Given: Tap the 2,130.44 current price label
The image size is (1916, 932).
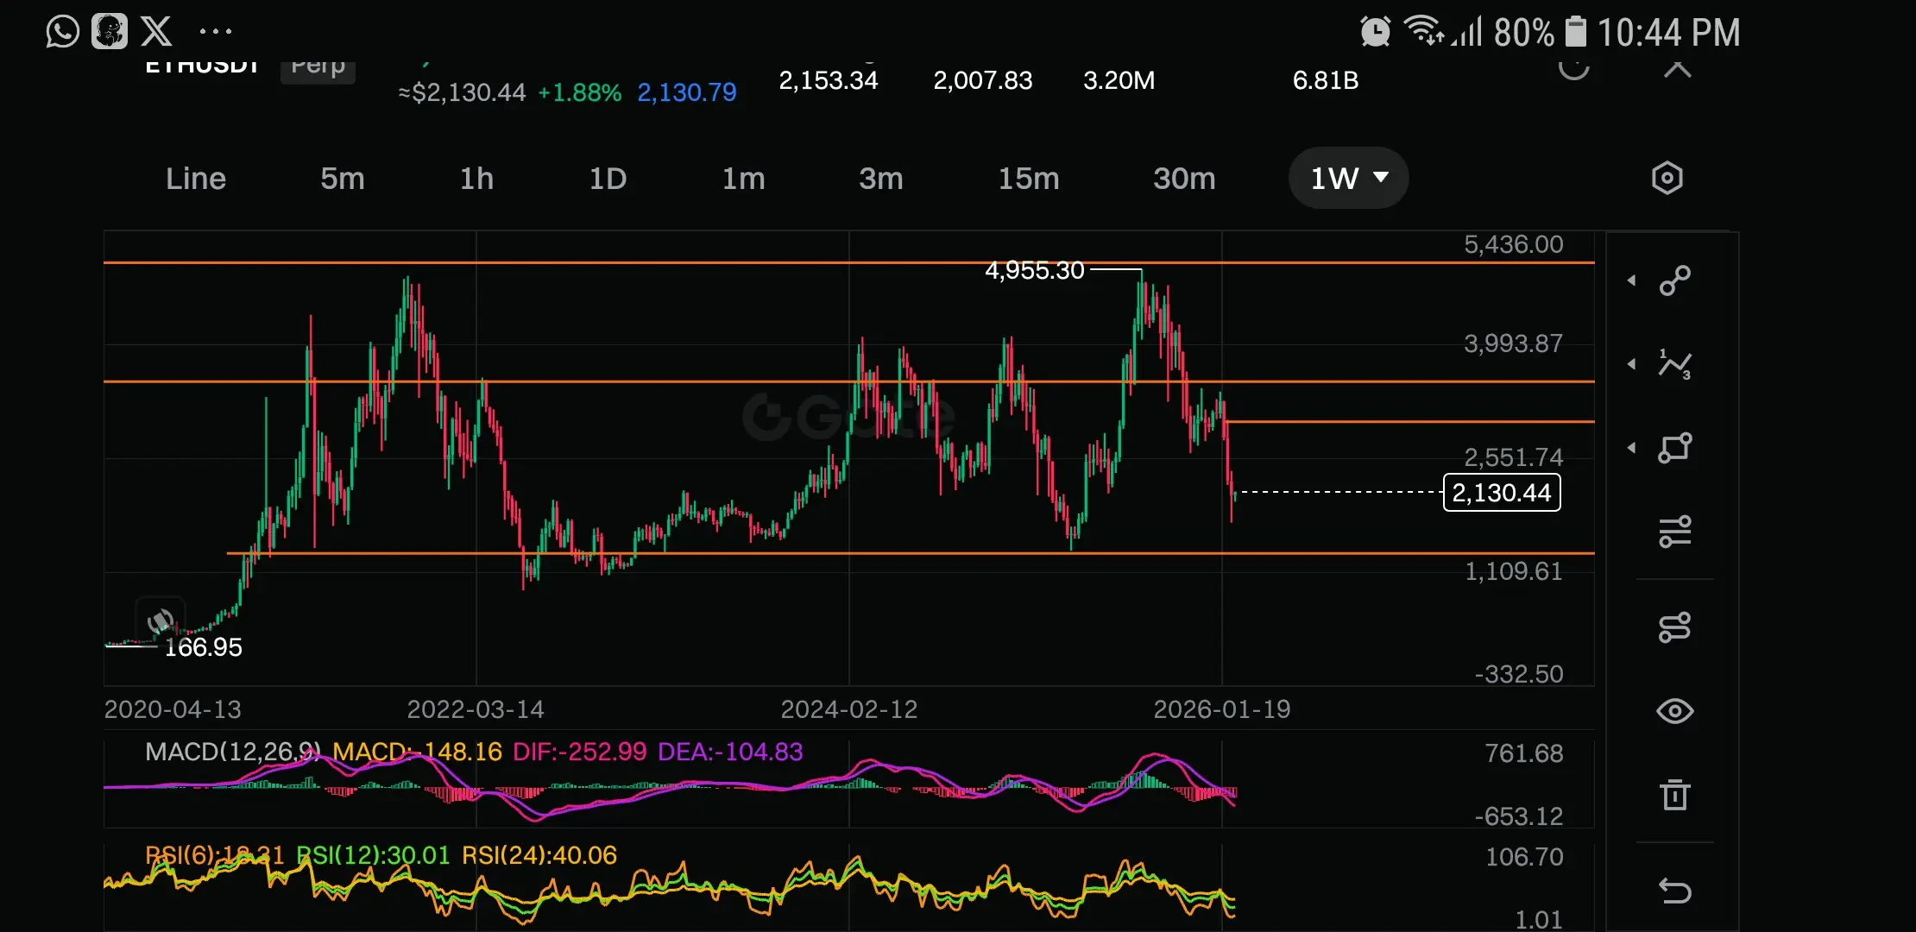Looking at the screenshot, I should (1501, 493).
